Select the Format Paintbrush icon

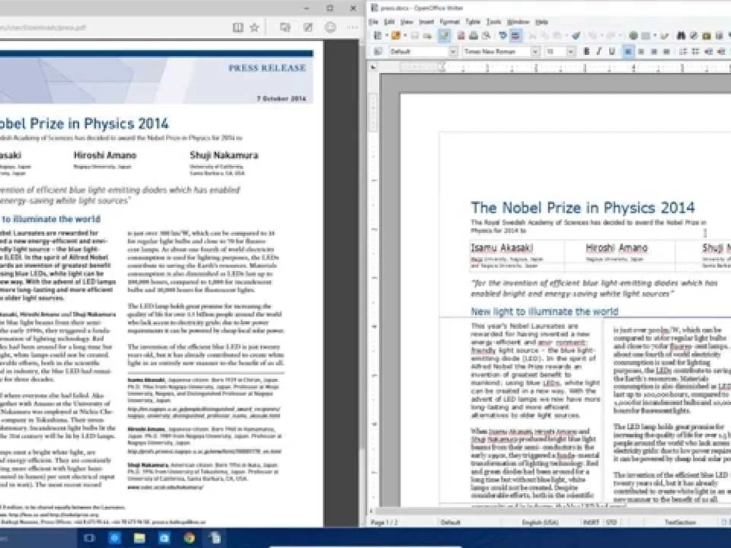tap(576, 36)
